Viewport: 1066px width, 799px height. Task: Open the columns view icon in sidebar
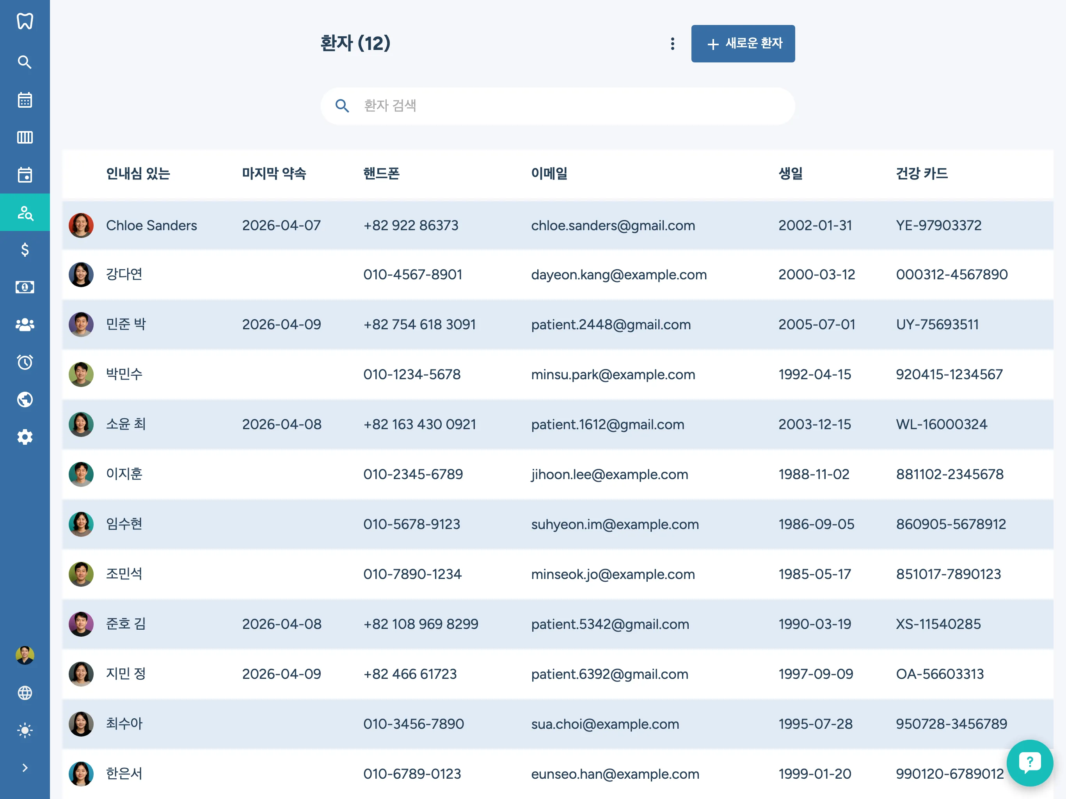click(x=25, y=137)
